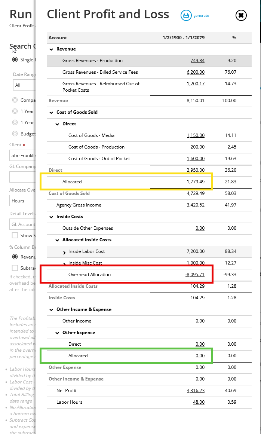261x434 pixels.
Task: Click the Gross Revenues - Production row label
Action: click(92, 60)
